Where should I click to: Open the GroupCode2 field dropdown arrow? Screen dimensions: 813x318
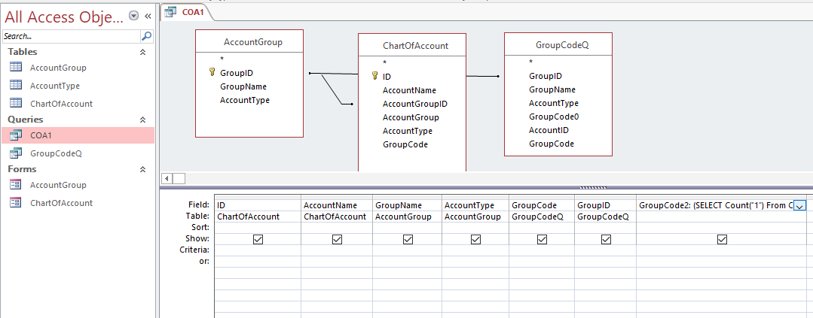[799, 205]
